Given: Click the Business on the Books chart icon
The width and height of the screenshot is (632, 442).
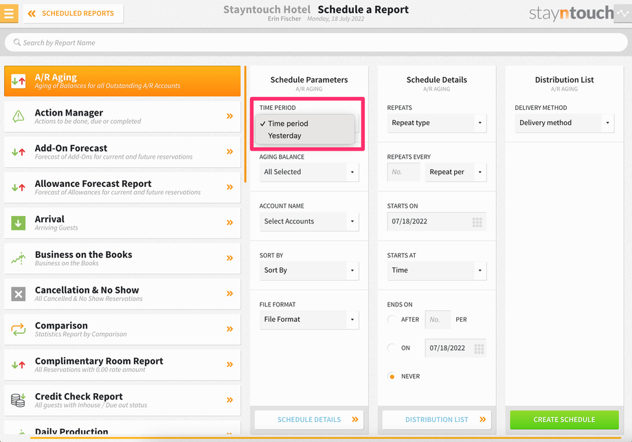Looking at the screenshot, I should tap(18, 258).
